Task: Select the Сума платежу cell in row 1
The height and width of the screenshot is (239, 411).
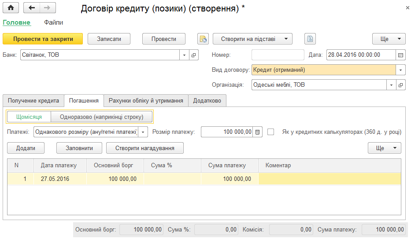Action: pos(230,179)
